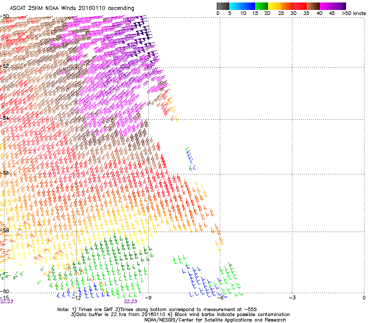Viewport: 368px width, 323px height.
Task: Click the NOAA/NESDIS credit line
Action: click(215, 320)
